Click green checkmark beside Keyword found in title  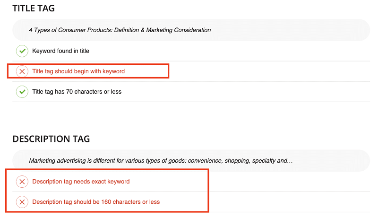click(x=22, y=51)
